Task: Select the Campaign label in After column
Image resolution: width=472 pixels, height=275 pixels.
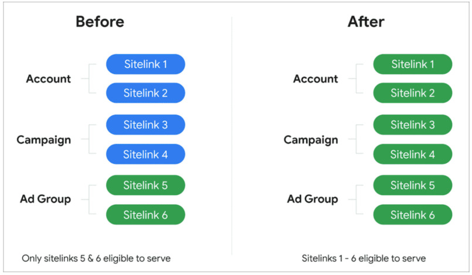Action: click(x=311, y=140)
